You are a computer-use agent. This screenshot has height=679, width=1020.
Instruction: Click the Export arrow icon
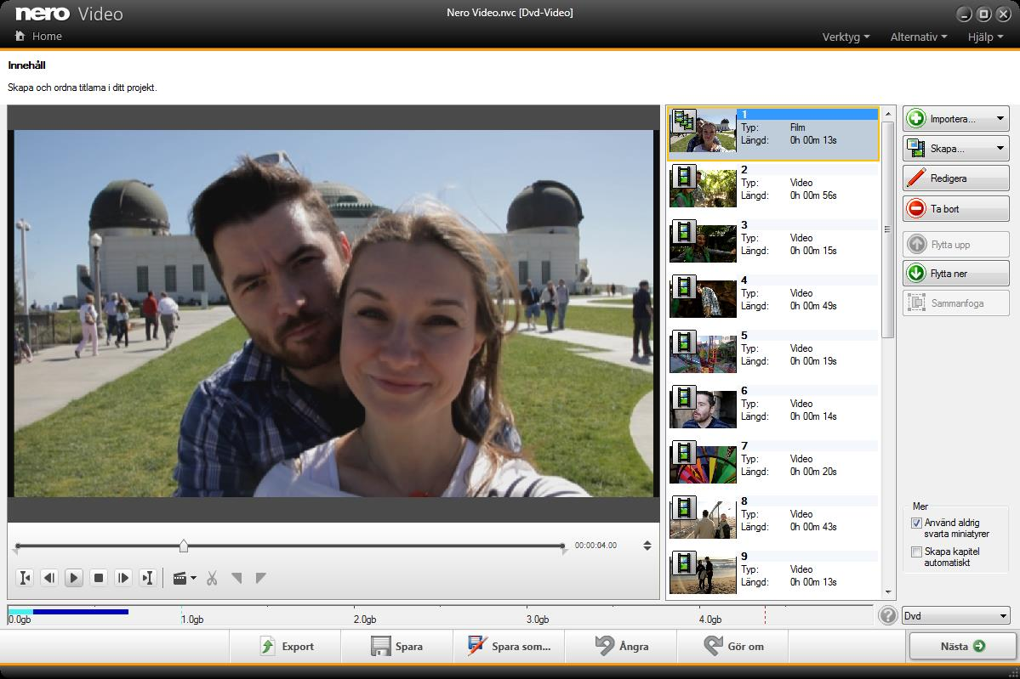[267, 646]
